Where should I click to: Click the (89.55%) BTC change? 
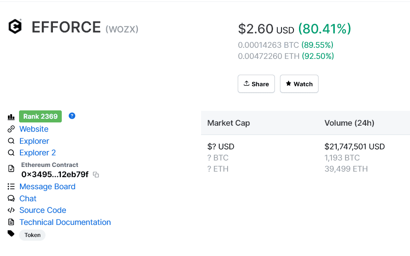pos(318,45)
